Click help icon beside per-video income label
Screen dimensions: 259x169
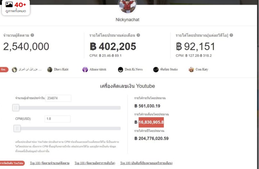pyautogui.click(x=231, y=35)
